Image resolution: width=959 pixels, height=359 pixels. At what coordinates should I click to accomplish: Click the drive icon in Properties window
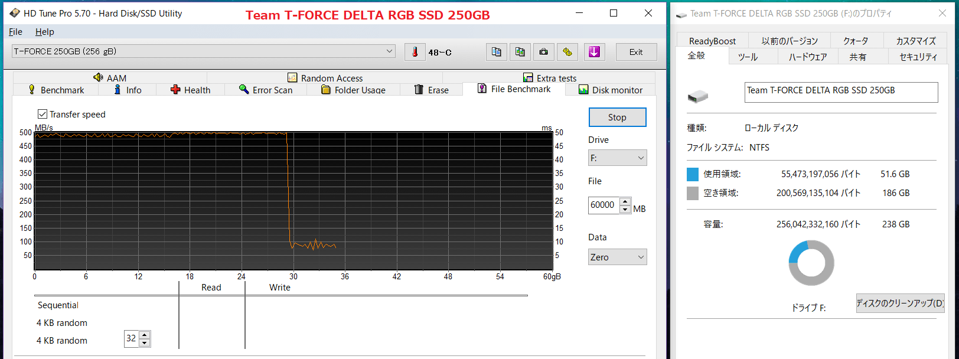pos(698,96)
